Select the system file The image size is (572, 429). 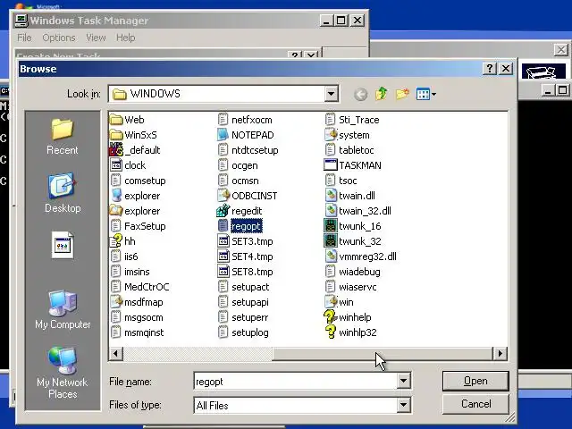coord(347,135)
